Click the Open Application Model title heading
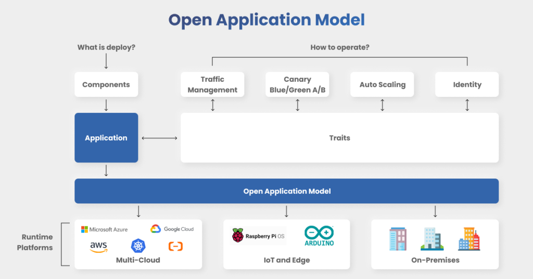Viewport: 533px width, 279px height. tap(266, 20)
